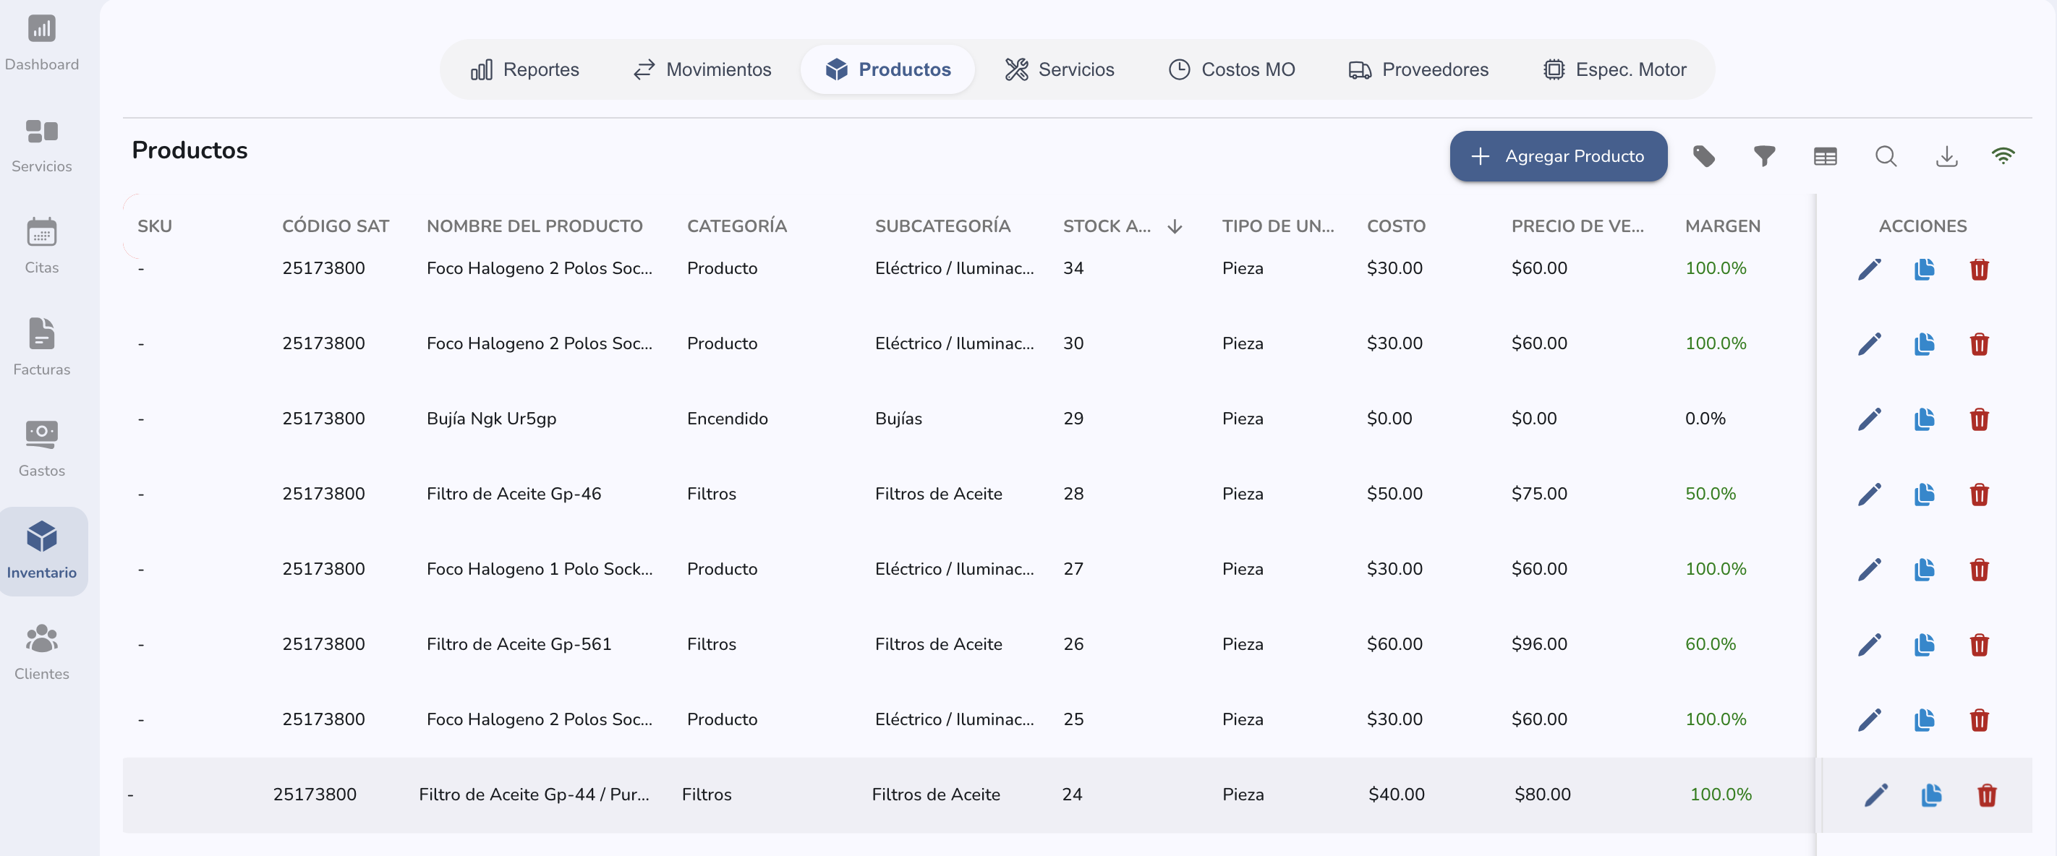Duplicate the product with stock 30
2057x856 pixels.
1924,344
